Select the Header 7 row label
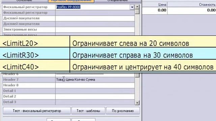This screenshot has width=216, height=121. [11, 80]
